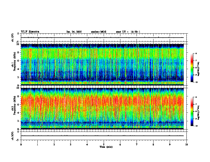The image size is (210, 162).
Task: Click the "-10" tick on ch.1 colorbar
Action: click(196, 82)
